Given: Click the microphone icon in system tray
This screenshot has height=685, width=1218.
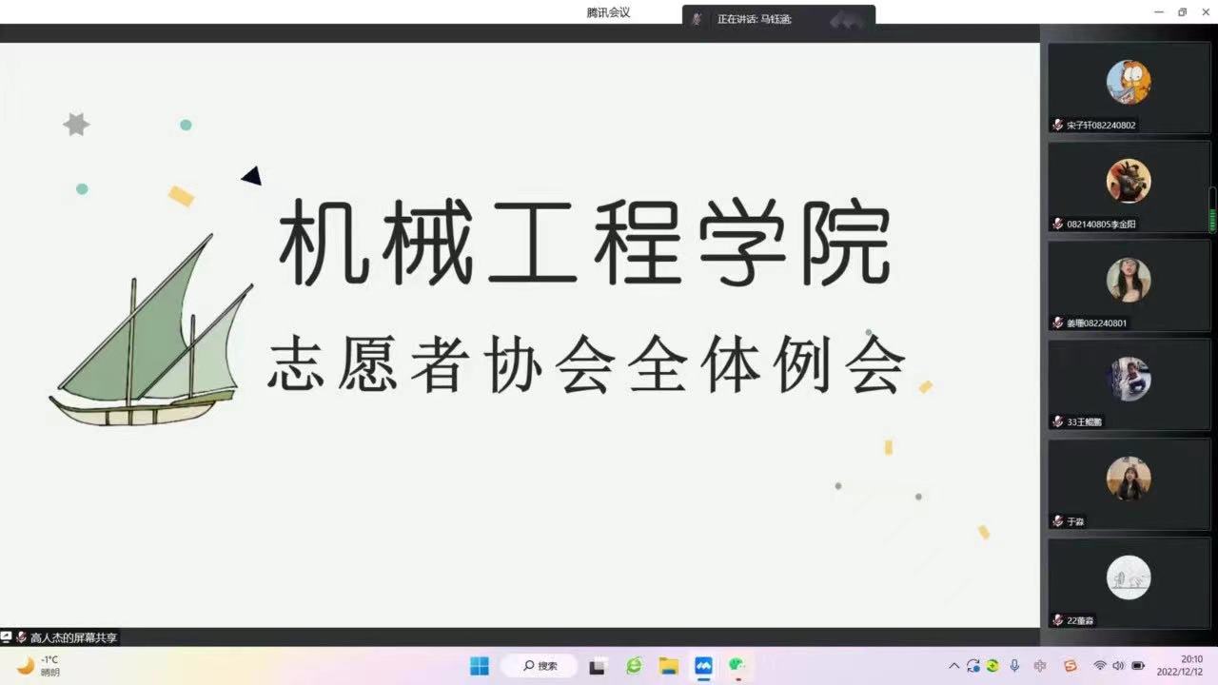Looking at the screenshot, I should 1014,666.
